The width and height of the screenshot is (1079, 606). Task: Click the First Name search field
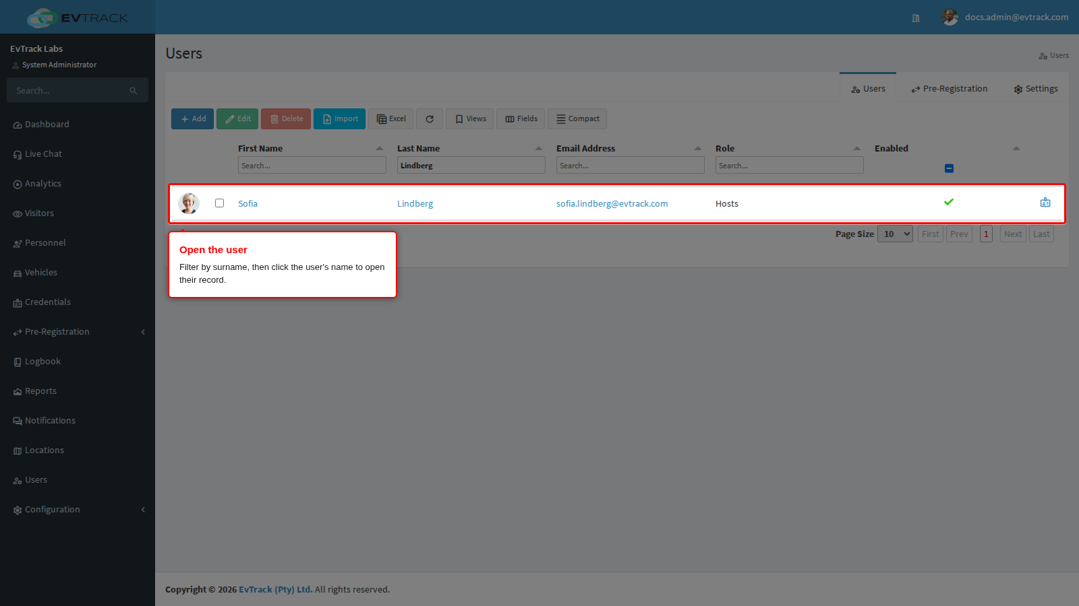(312, 165)
